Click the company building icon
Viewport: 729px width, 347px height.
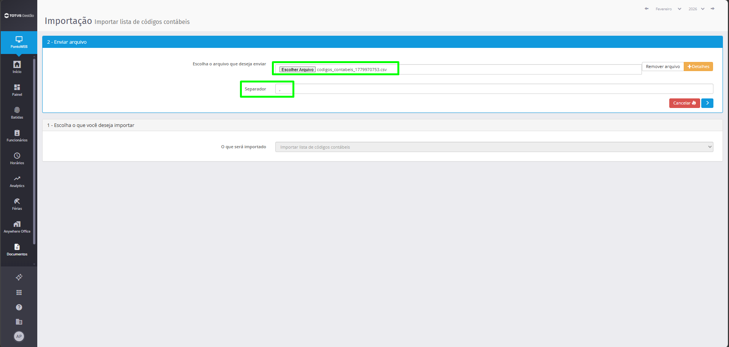pos(19,322)
